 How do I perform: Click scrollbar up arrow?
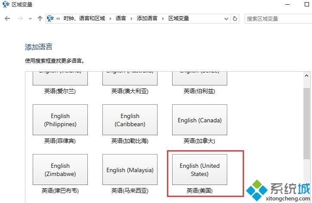tap(307, 76)
